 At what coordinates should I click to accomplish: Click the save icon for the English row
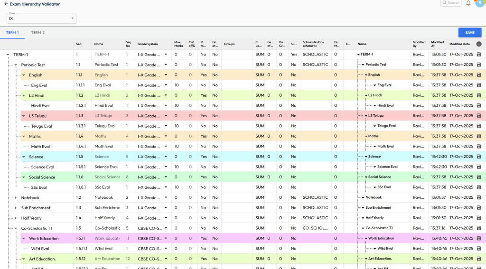[479, 75]
